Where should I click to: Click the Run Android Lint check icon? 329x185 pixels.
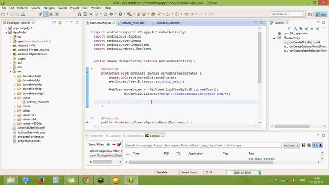point(96,14)
